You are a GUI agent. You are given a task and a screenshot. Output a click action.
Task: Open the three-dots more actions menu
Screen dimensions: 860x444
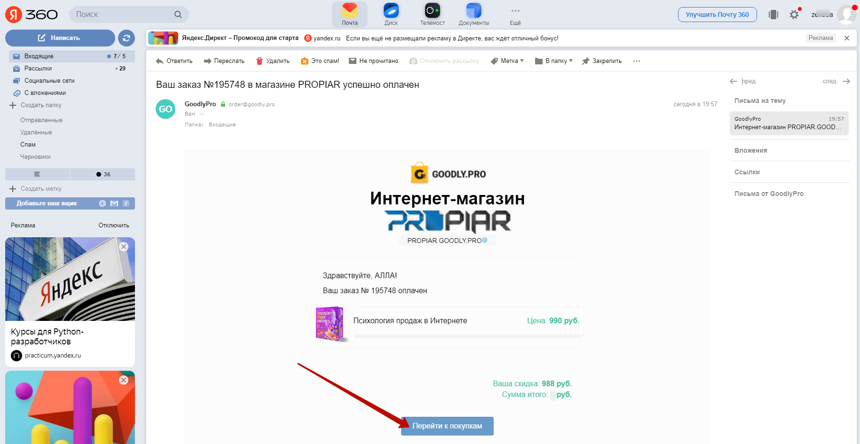coord(637,61)
